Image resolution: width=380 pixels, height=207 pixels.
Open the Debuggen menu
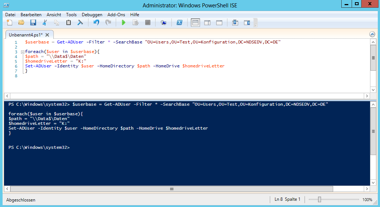(x=92, y=15)
